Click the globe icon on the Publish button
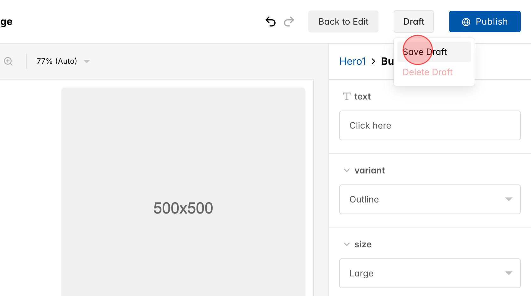This screenshot has height=296, width=531. [465, 21]
